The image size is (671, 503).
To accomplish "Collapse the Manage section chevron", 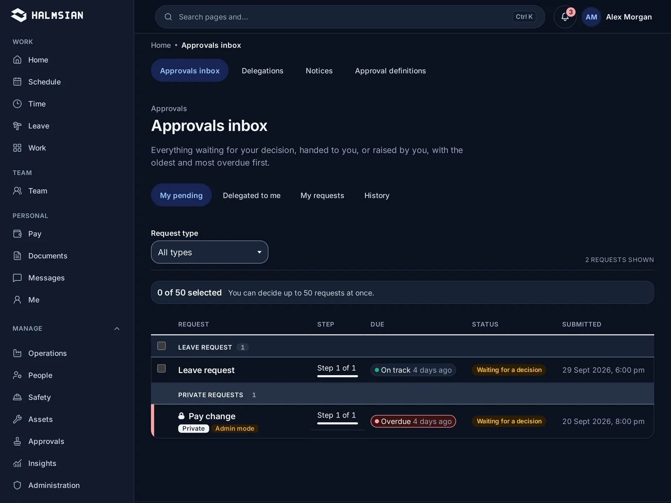I will [x=117, y=329].
